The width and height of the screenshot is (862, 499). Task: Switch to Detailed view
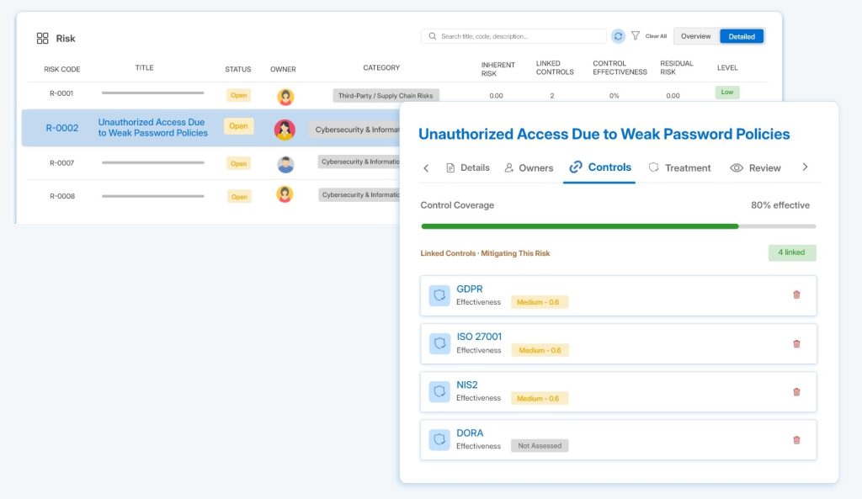coord(742,36)
